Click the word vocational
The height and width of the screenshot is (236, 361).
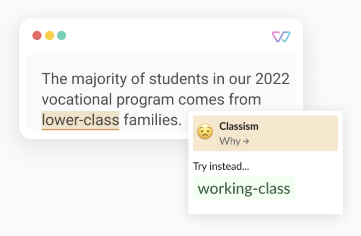(77, 100)
